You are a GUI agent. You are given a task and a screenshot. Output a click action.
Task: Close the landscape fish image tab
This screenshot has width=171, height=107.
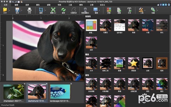(x=71, y=84)
